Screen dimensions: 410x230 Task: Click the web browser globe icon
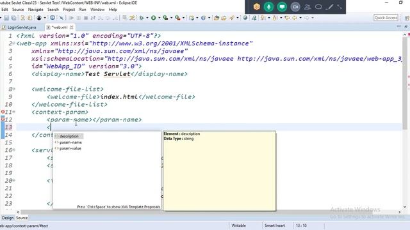point(245,18)
